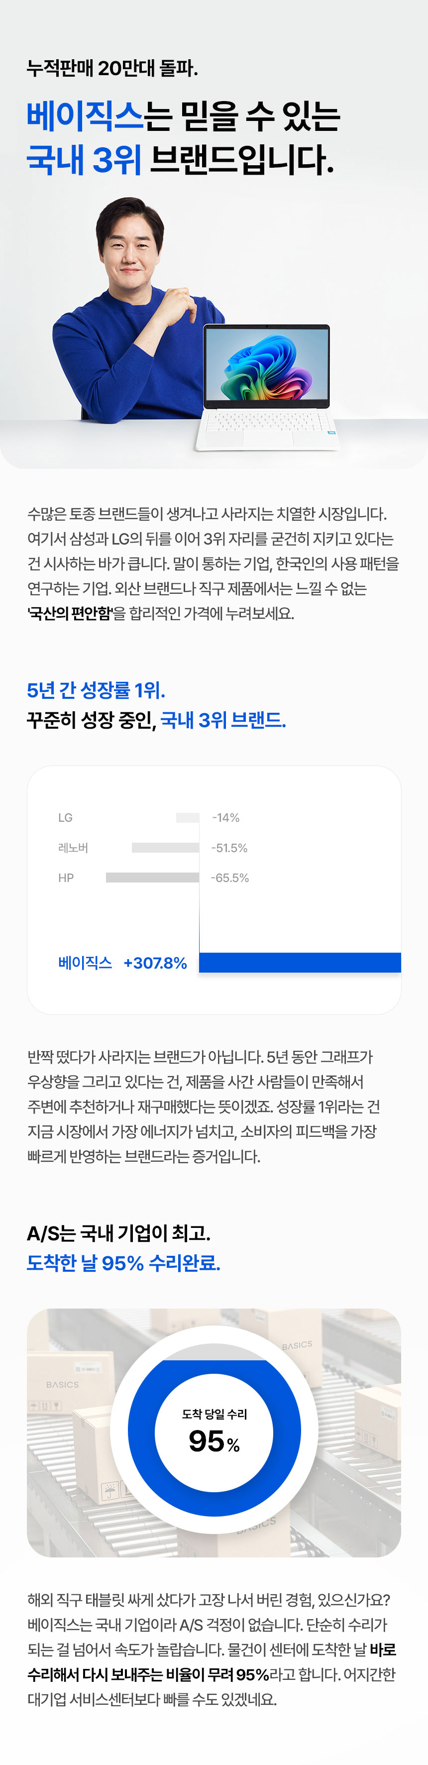
Task: Click the gray HP bar in chart
Action: pos(152,878)
